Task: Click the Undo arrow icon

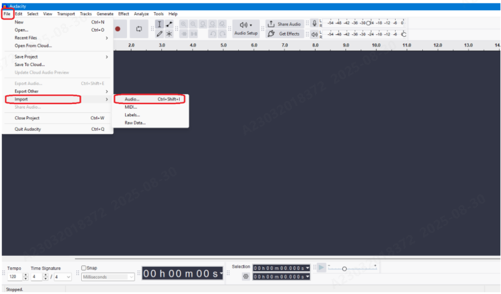Action: (x=213, y=34)
